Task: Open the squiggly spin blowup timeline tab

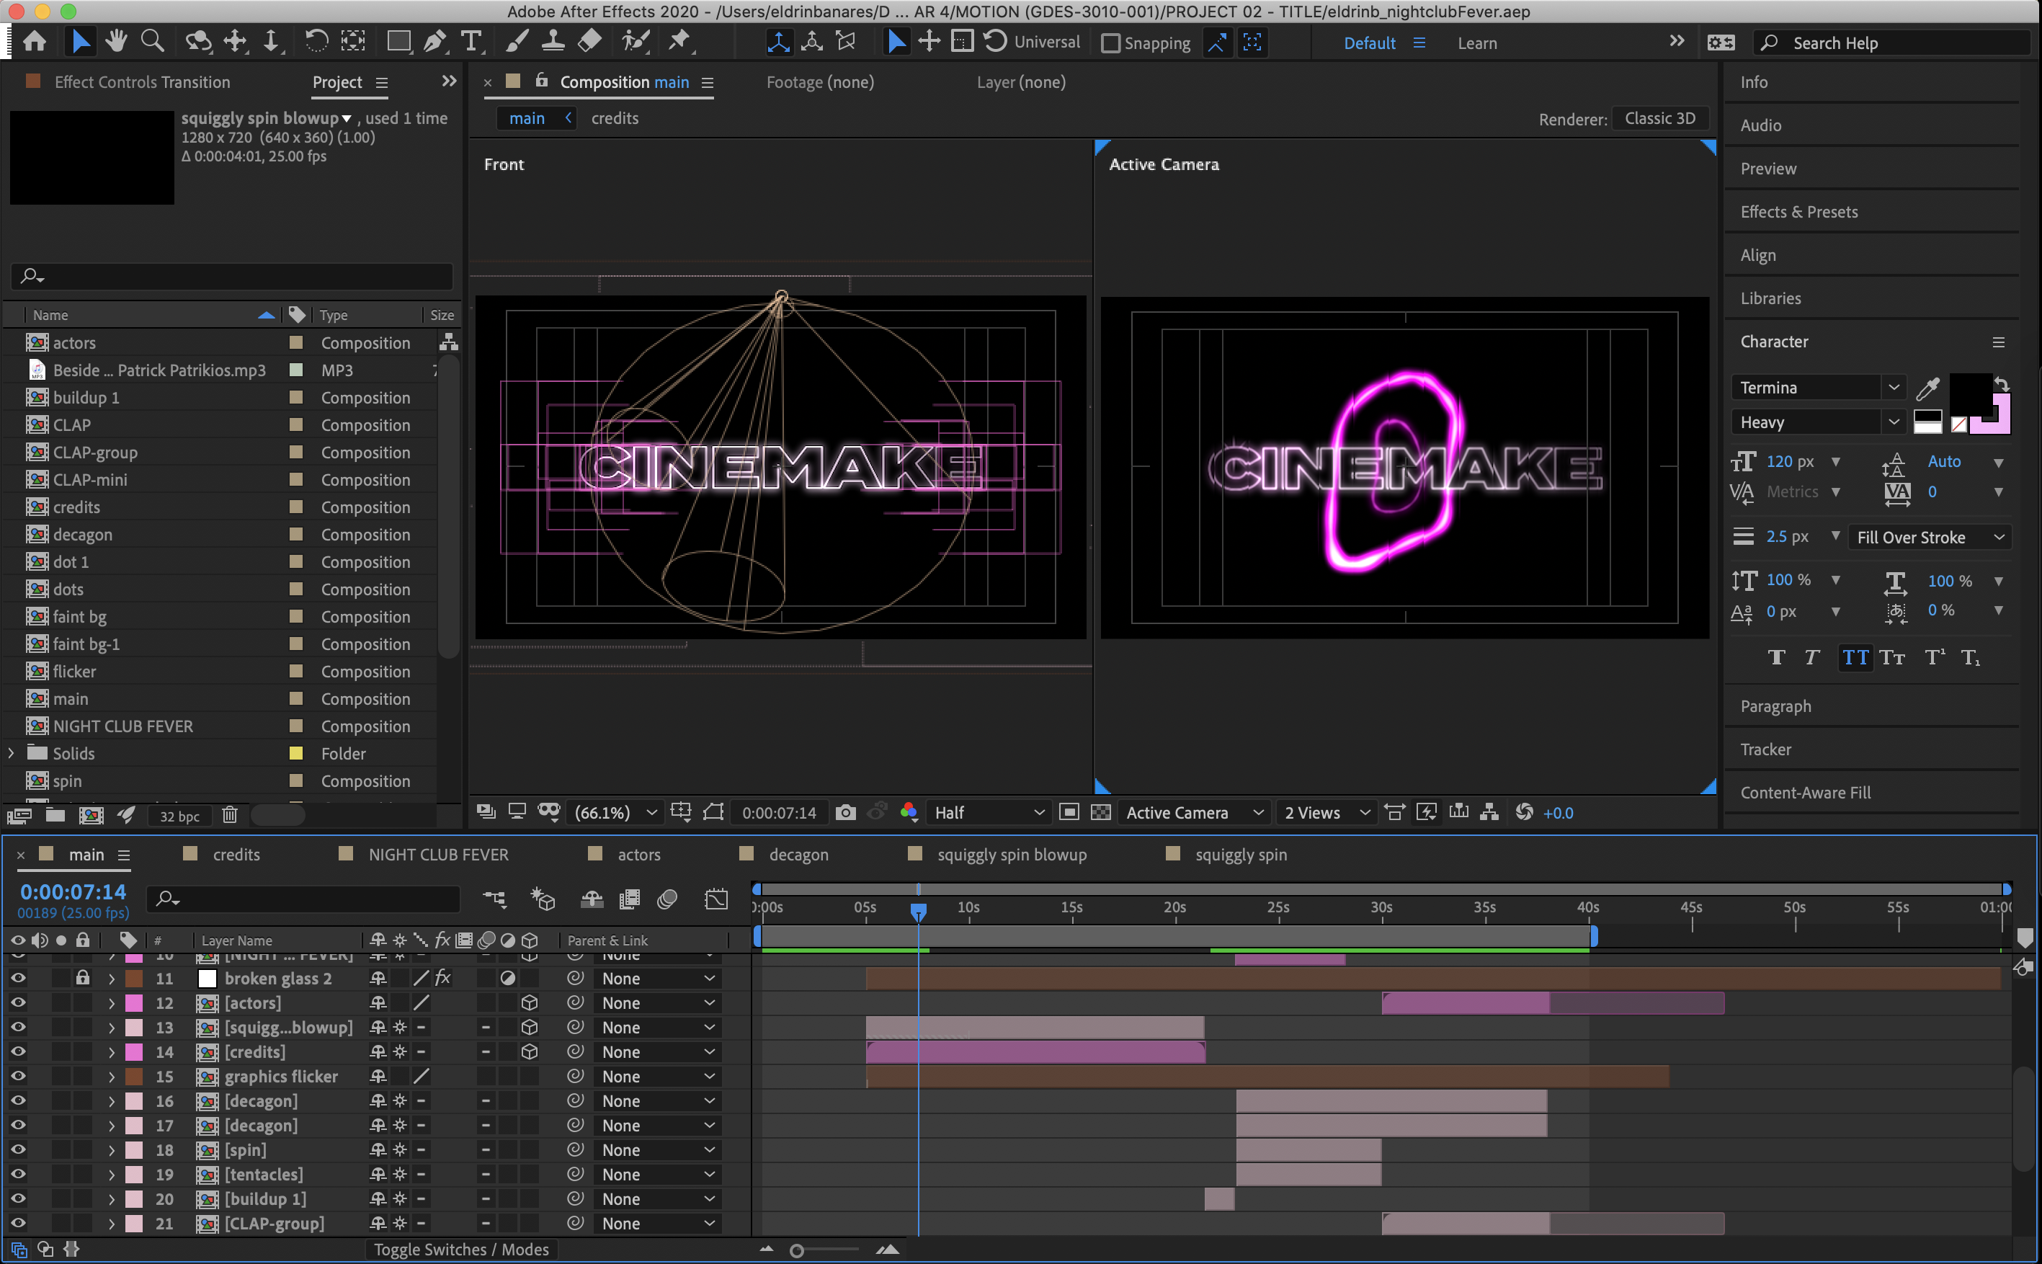Action: point(1012,855)
